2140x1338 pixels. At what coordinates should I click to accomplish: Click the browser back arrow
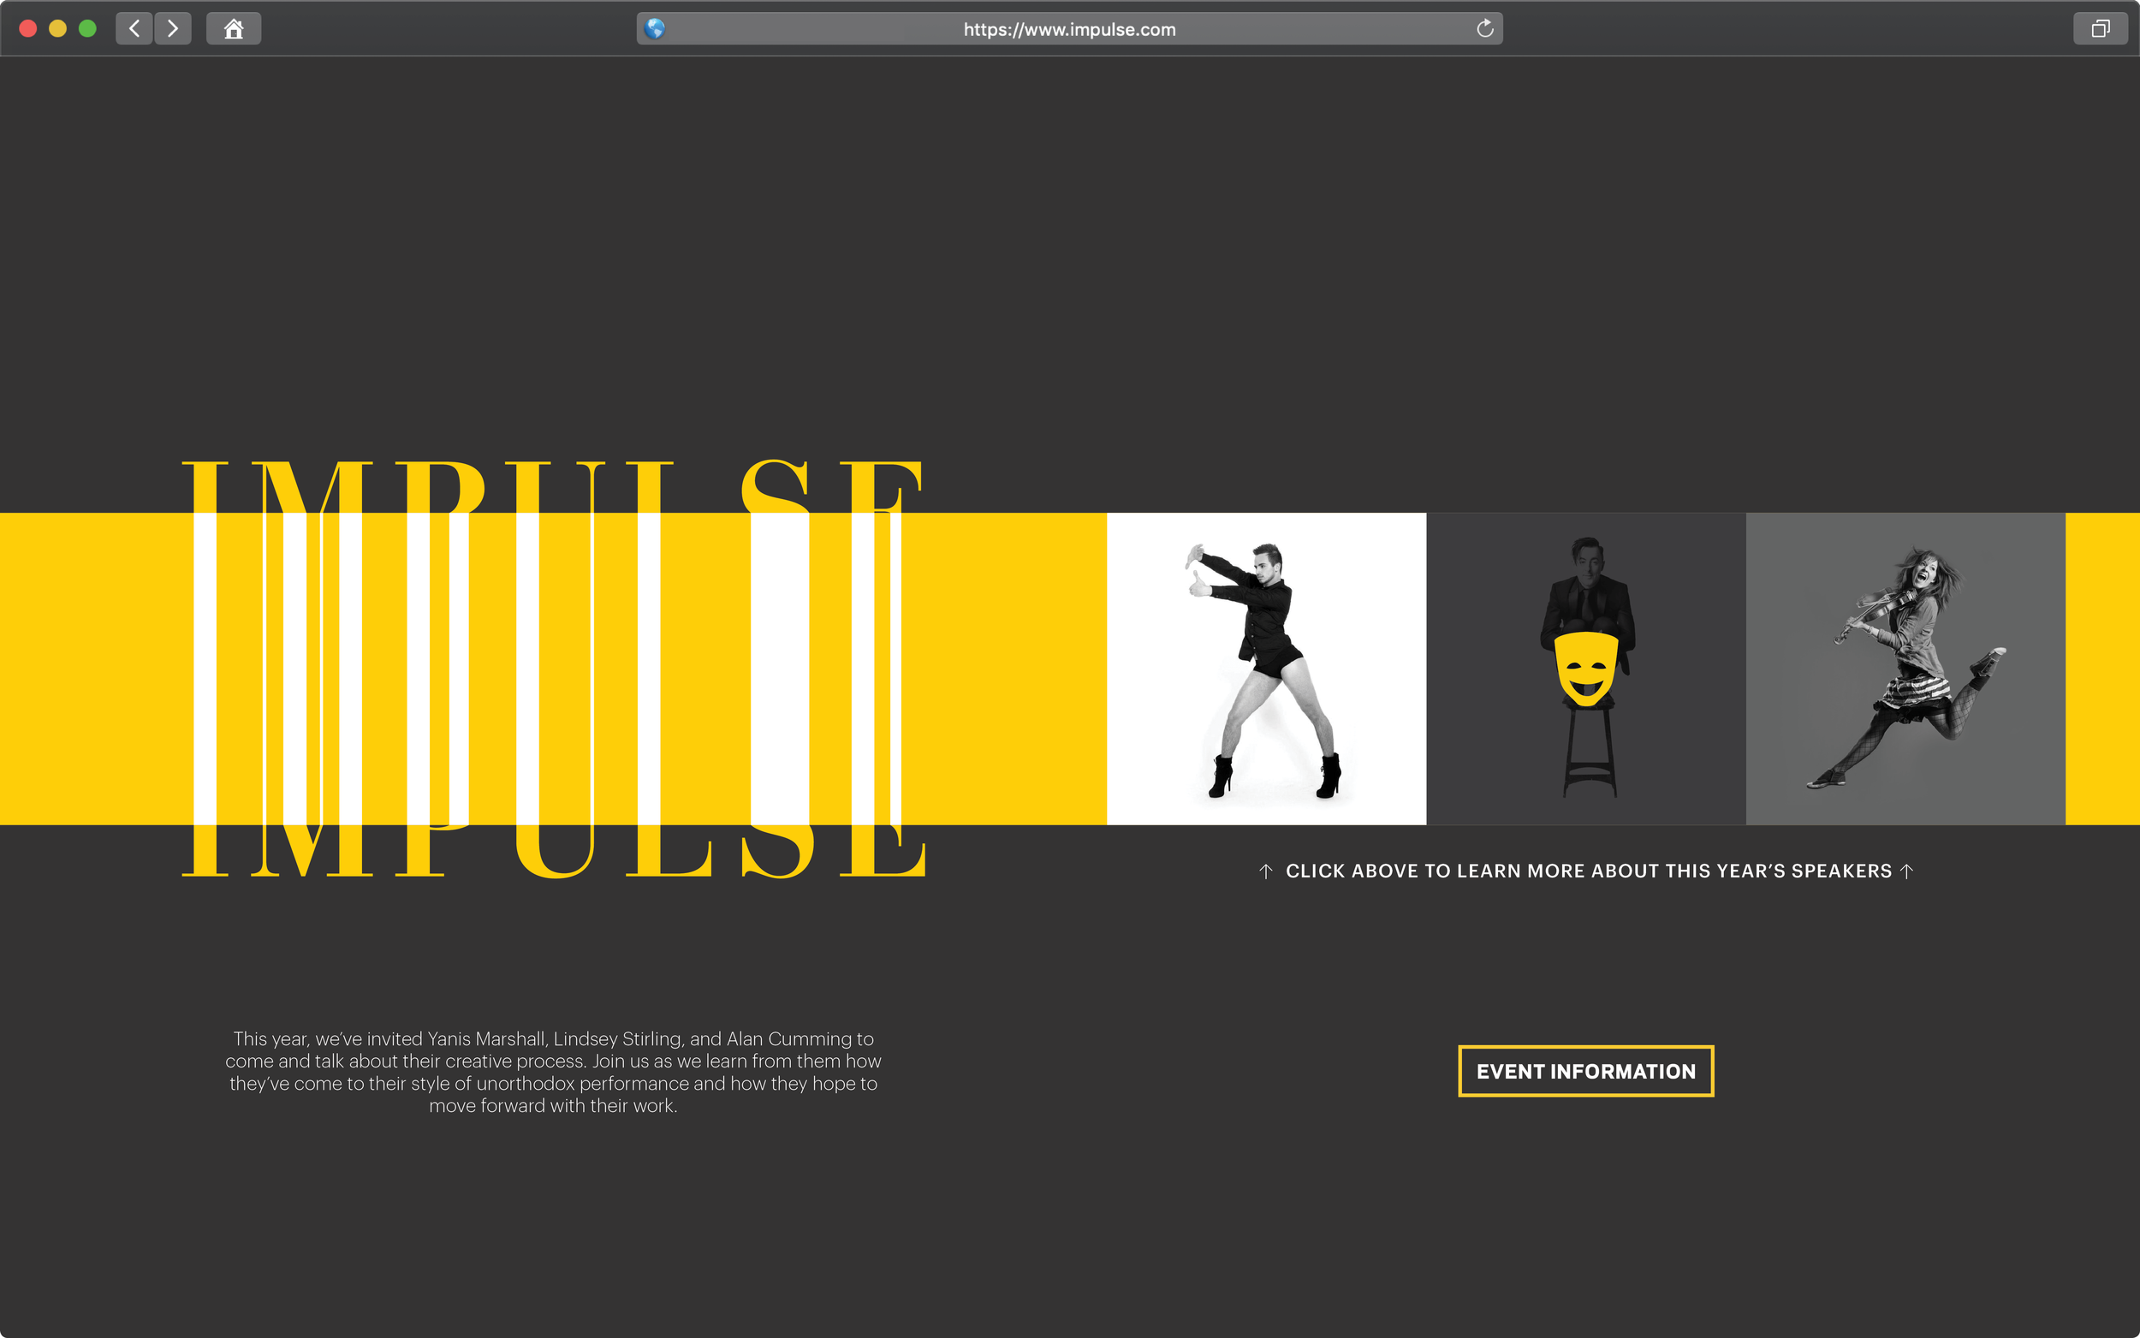pos(134,28)
